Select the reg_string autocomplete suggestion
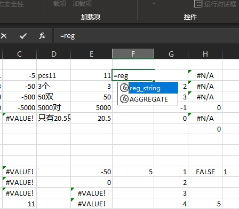Viewport: 239px width, 209px height. 148,88
